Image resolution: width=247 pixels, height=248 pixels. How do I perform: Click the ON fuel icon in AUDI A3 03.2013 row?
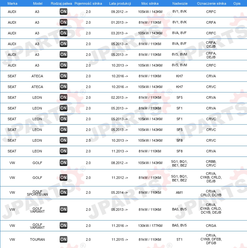coord(63,33)
